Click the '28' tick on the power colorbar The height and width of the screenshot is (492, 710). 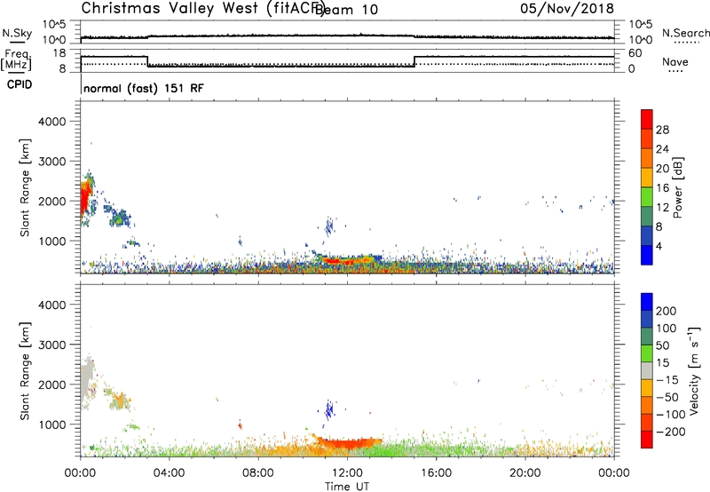coord(662,130)
